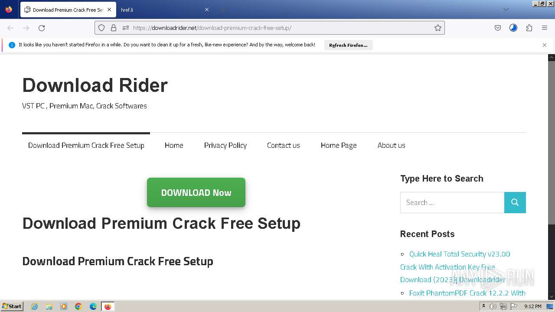Viewport: 555px width, 312px height.
Task: Open Save to Pocket icon
Action: point(498,28)
